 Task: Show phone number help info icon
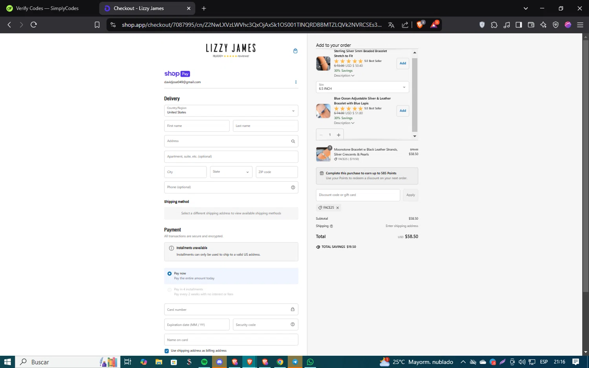coord(293,187)
